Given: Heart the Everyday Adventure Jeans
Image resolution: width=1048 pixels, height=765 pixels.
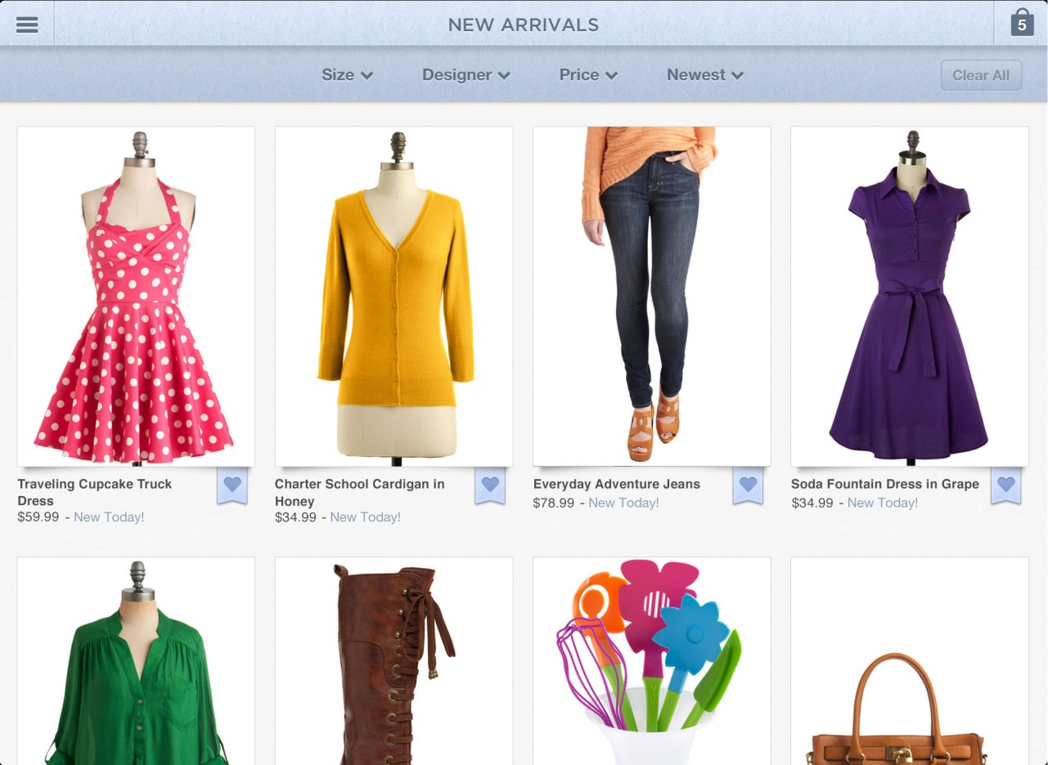Looking at the screenshot, I should [x=748, y=485].
